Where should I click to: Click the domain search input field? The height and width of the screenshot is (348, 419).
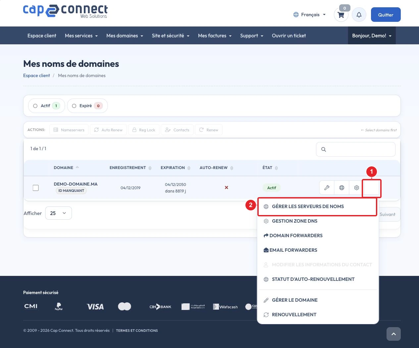(356, 150)
